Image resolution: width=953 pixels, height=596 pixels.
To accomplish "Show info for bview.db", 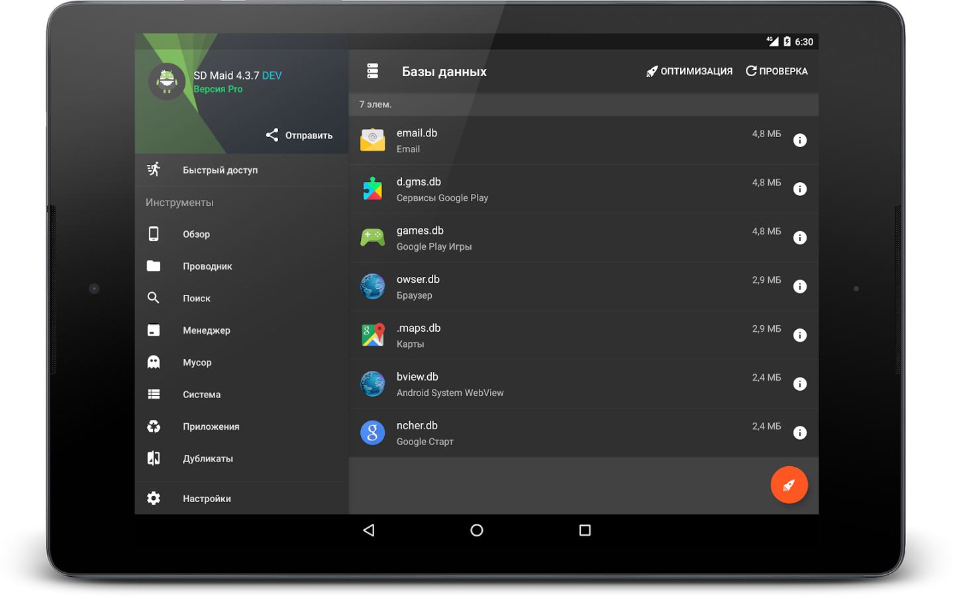I will pyautogui.click(x=800, y=384).
